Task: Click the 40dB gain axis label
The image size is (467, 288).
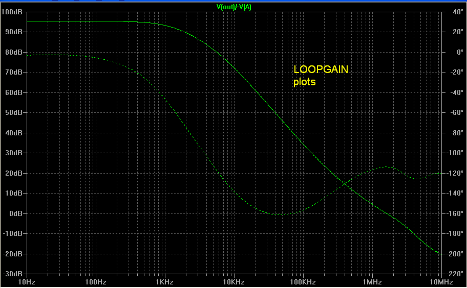Action: click(x=14, y=133)
